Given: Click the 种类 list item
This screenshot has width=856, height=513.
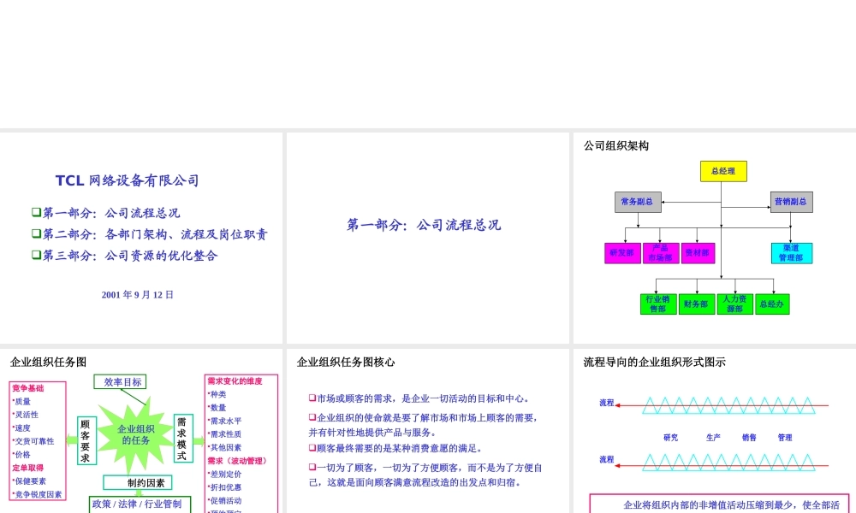Looking at the screenshot, I should coord(217,394).
